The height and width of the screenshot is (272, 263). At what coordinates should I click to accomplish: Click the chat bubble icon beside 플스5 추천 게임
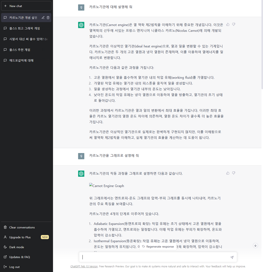pos(5,50)
